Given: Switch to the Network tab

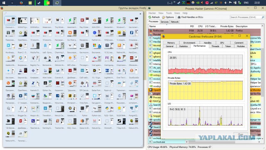Looking at the screenshot, I should [x=175, y=22].
